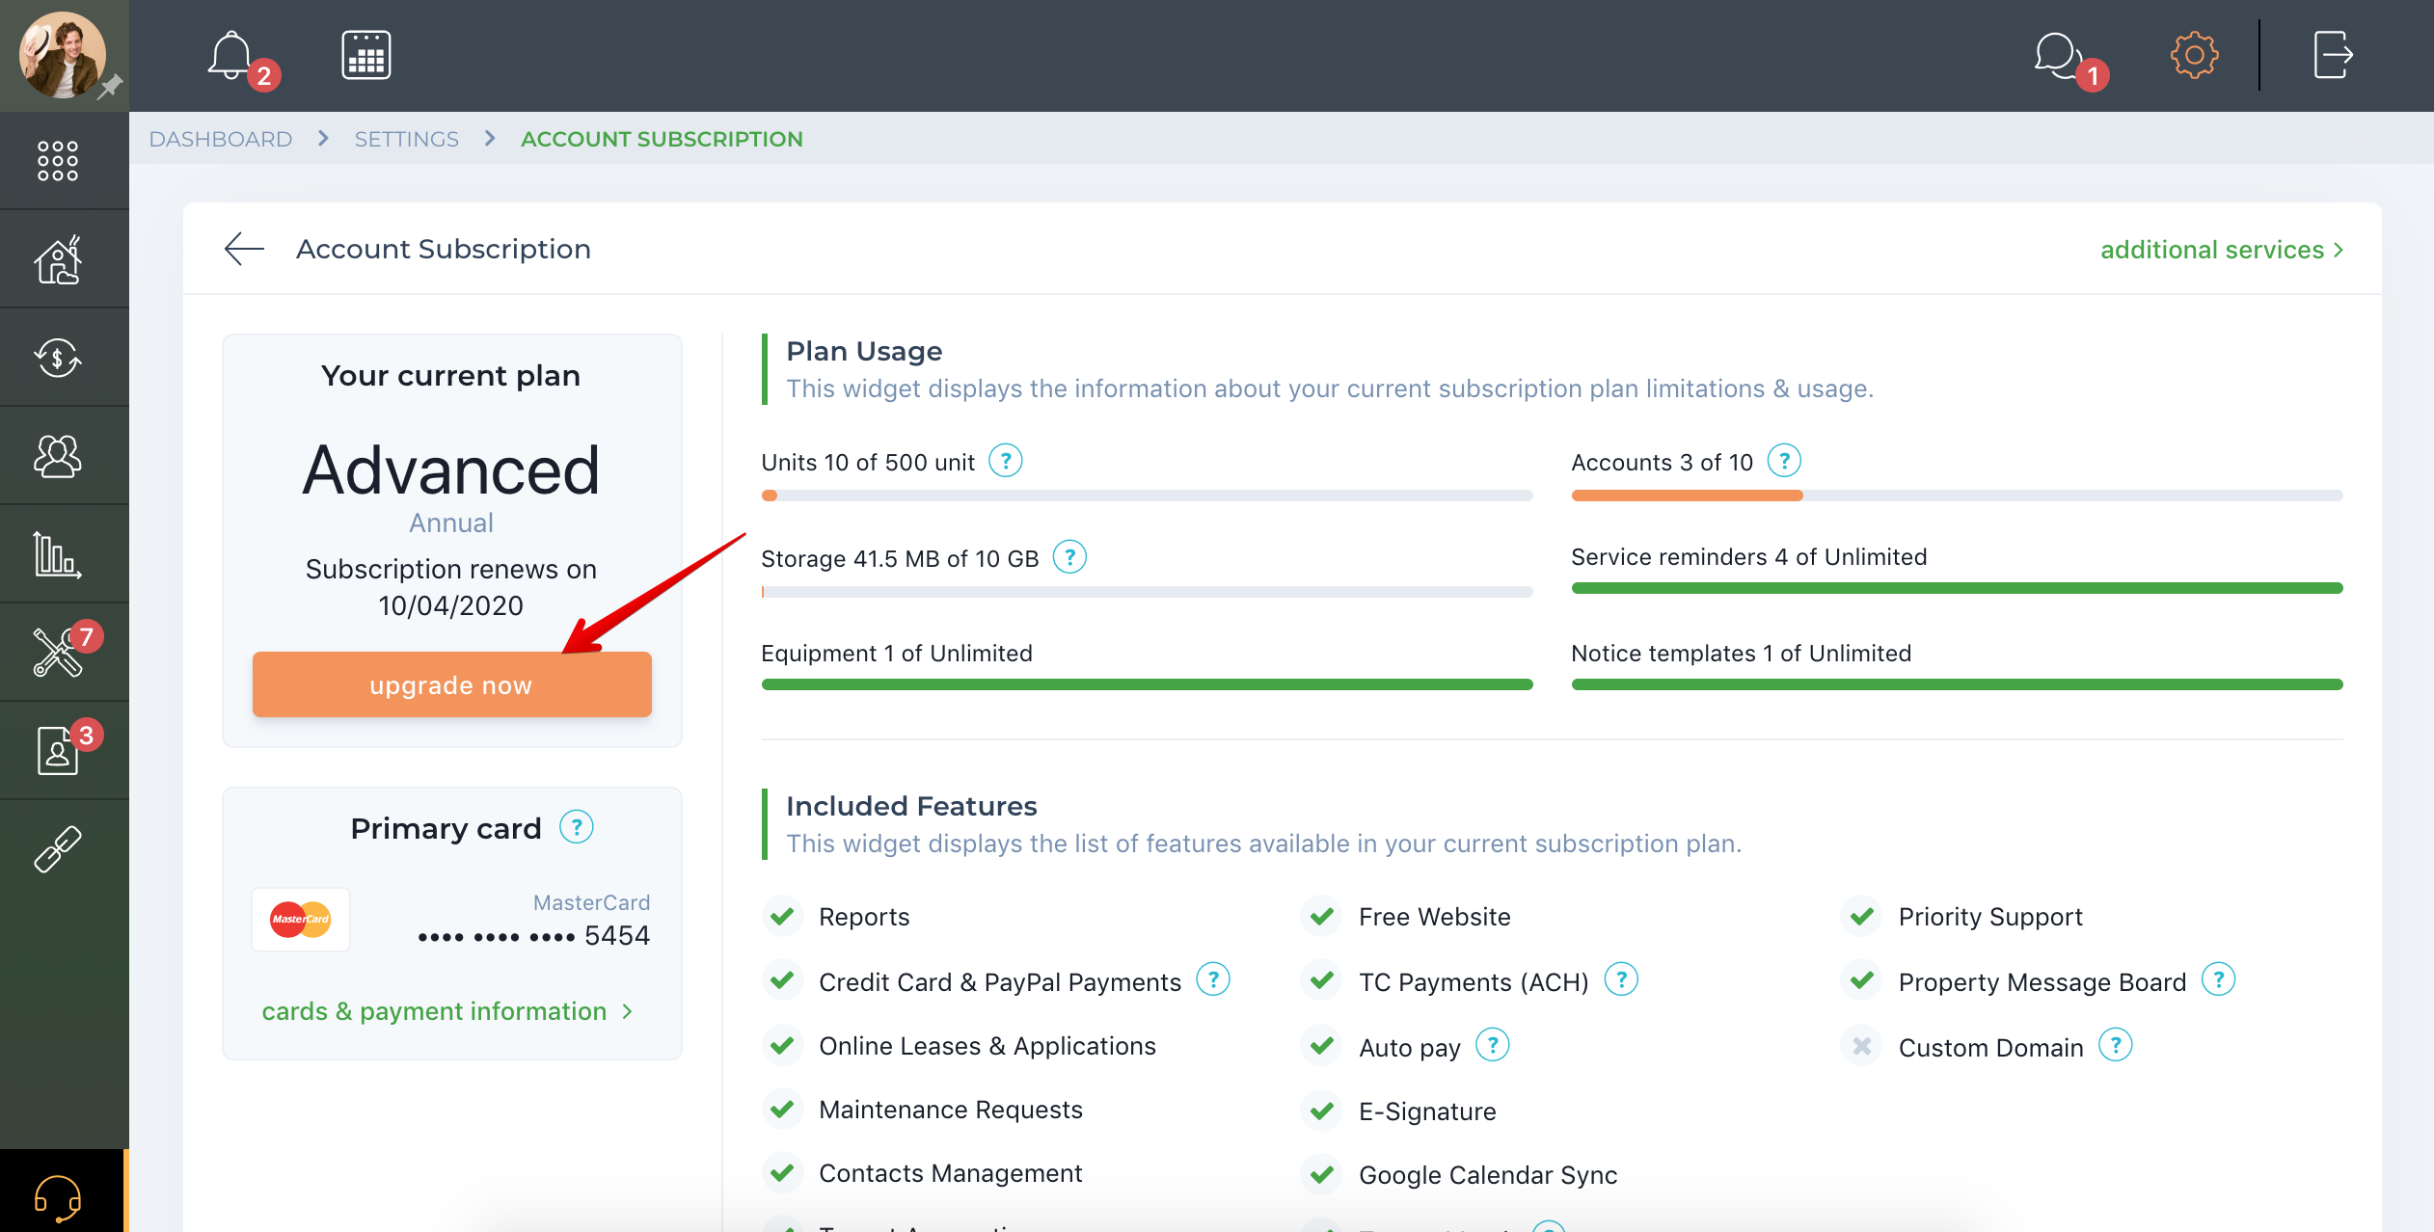Go back using the arrow by Account Subscription

coord(244,249)
